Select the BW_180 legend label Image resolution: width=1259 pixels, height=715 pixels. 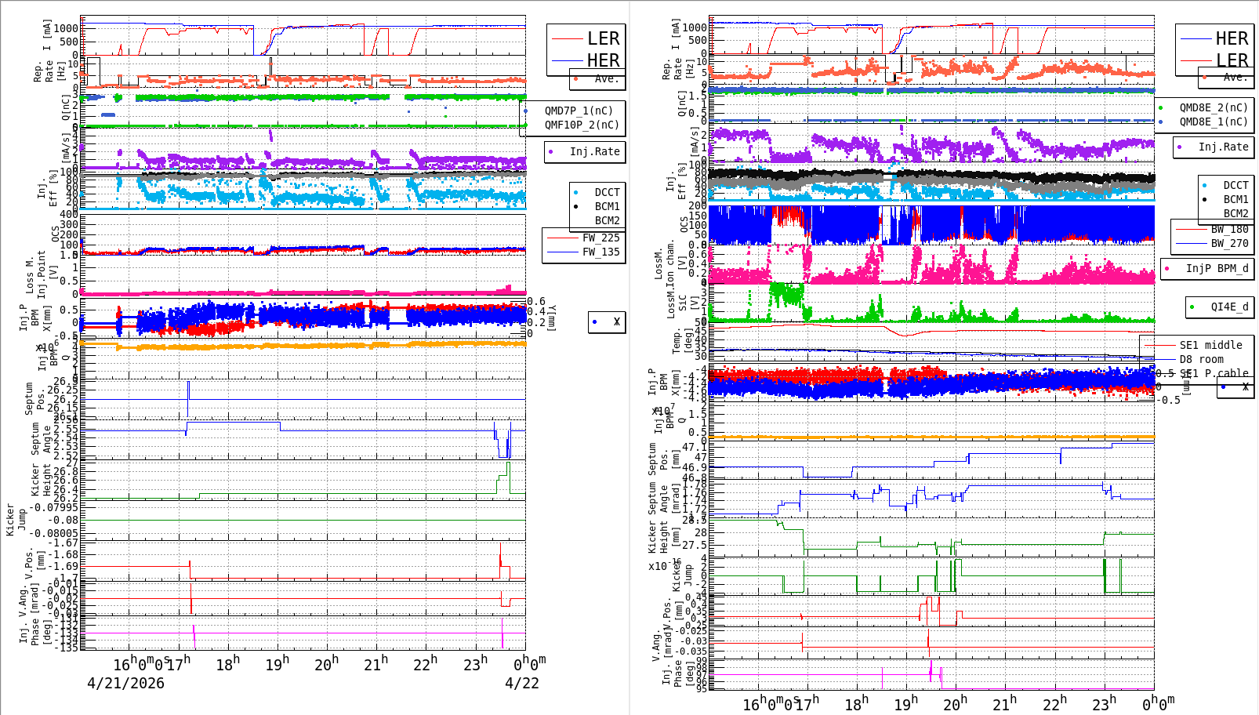(1229, 229)
